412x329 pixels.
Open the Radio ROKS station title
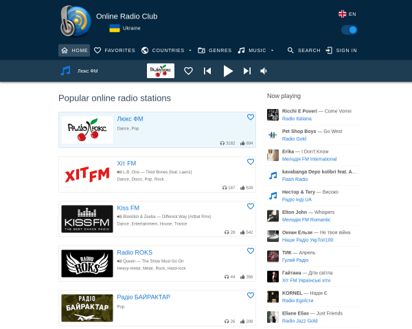[x=135, y=253]
